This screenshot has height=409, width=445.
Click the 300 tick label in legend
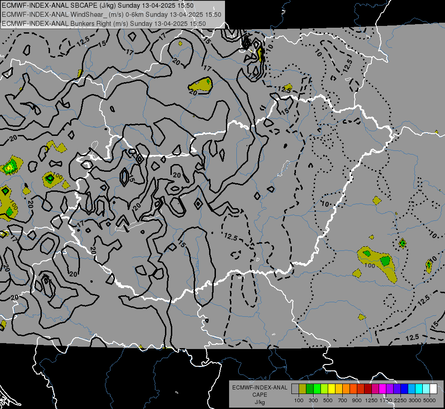click(313, 400)
